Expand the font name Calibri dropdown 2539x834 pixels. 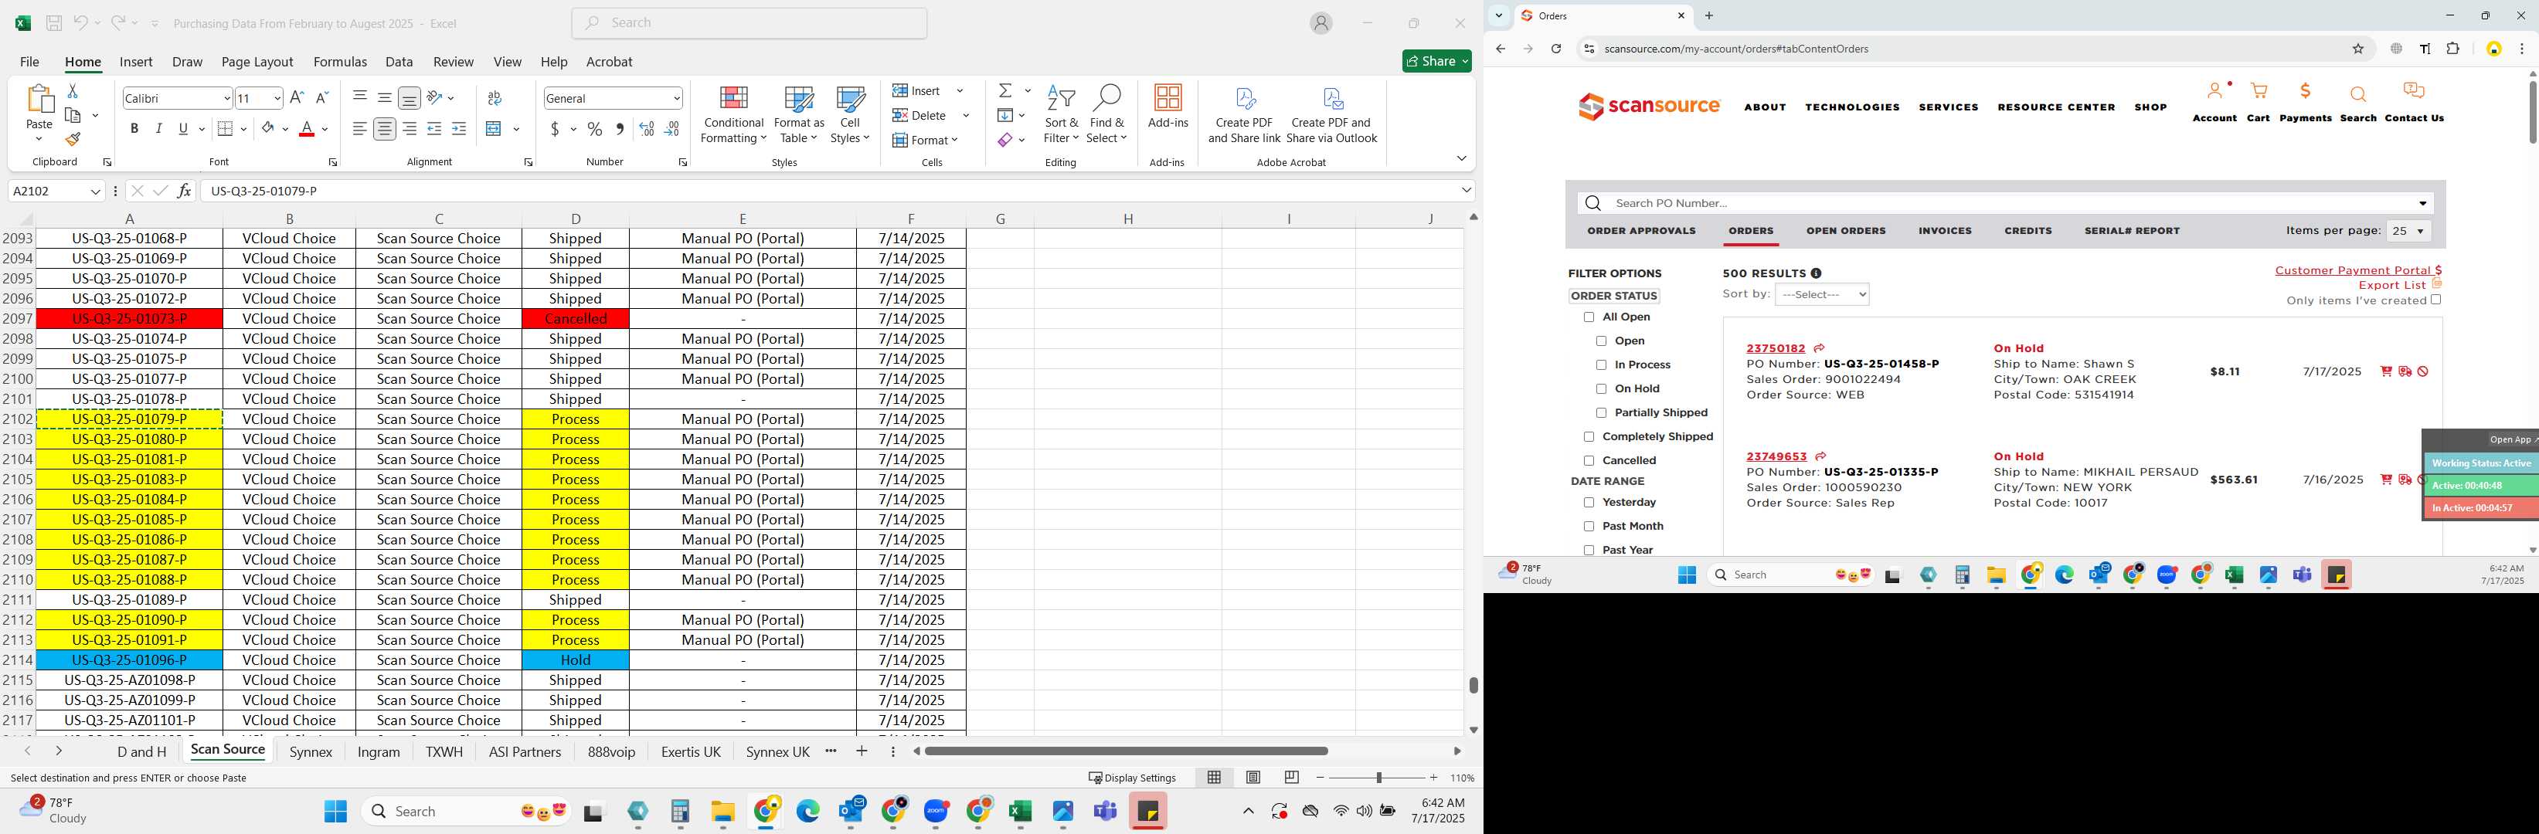tap(226, 99)
